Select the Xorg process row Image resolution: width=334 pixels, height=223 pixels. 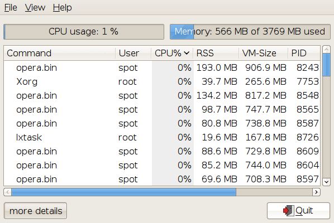coord(161,81)
